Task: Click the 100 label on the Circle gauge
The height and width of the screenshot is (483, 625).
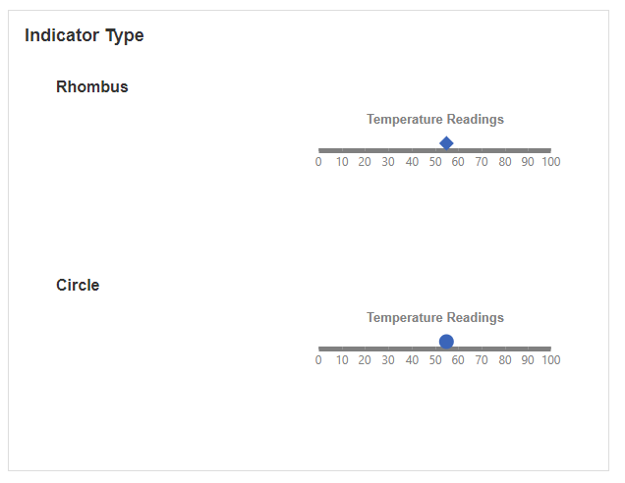Action: (551, 360)
